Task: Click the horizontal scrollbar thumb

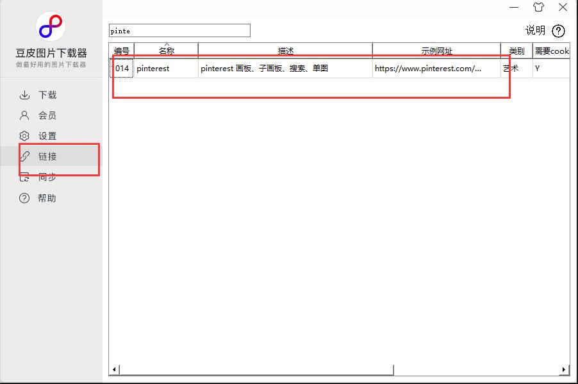Action: point(256,370)
